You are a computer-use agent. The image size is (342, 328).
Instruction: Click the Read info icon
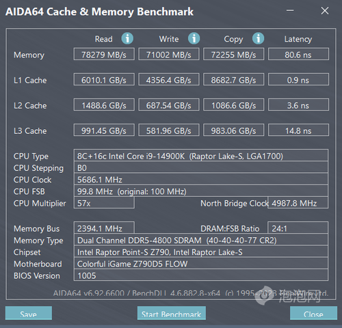tap(127, 38)
